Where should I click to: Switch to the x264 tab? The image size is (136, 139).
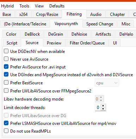[23, 14]
